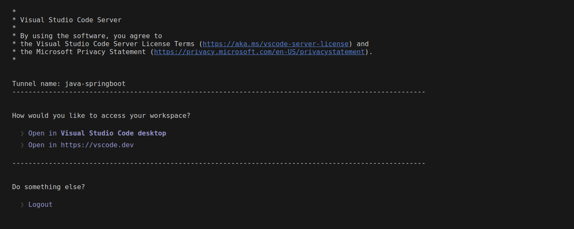Click the chevron before Visual Studio Code desktop
Image resolution: width=574 pixels, height=229 pixels.
[x=22, y=133]
